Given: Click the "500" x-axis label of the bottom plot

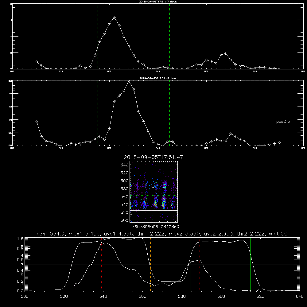Looking at the screenshot, I should (x=25, y=297).
